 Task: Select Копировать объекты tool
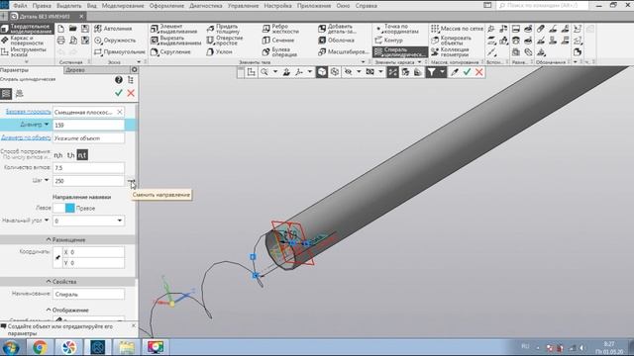pos(451,41)
